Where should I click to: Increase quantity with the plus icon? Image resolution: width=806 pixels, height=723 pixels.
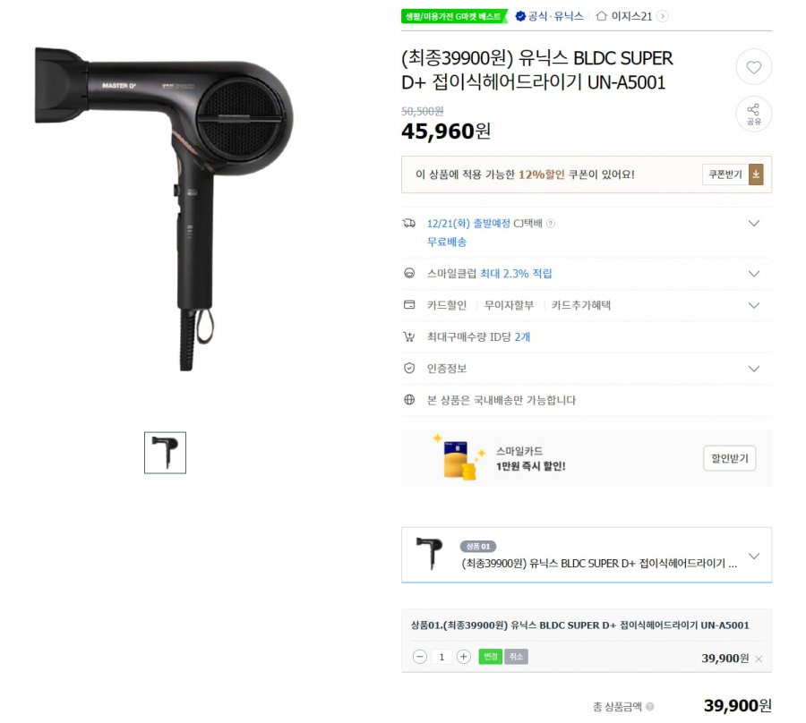(x=464, y=657)
